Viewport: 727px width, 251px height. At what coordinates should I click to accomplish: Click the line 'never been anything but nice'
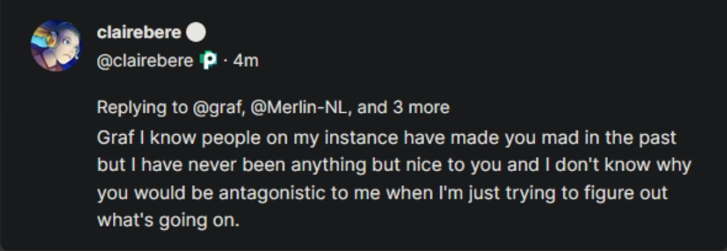pyautogui.click(x=394, y=165)
